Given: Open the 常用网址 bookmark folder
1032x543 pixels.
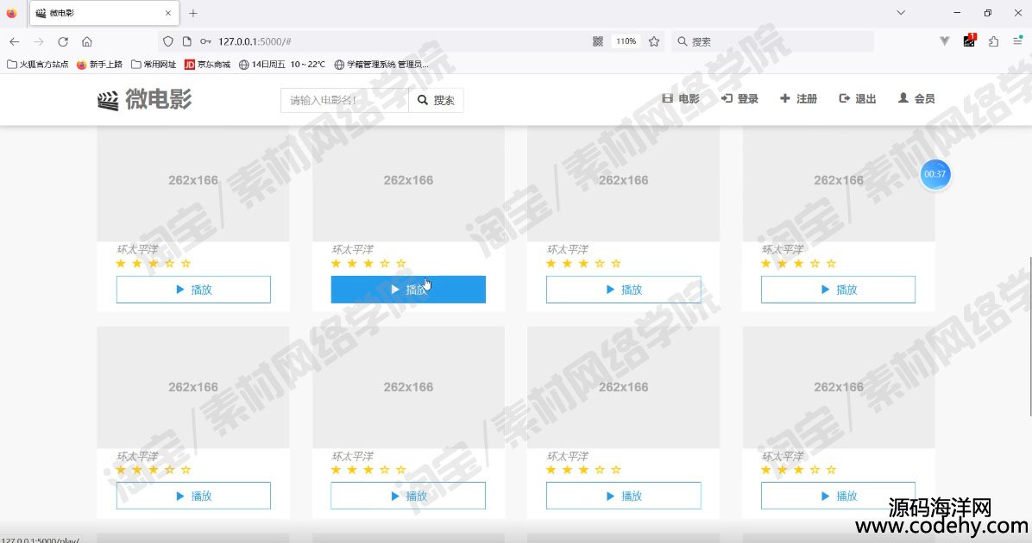Looking at the screenshot, I should coord(154,65).
